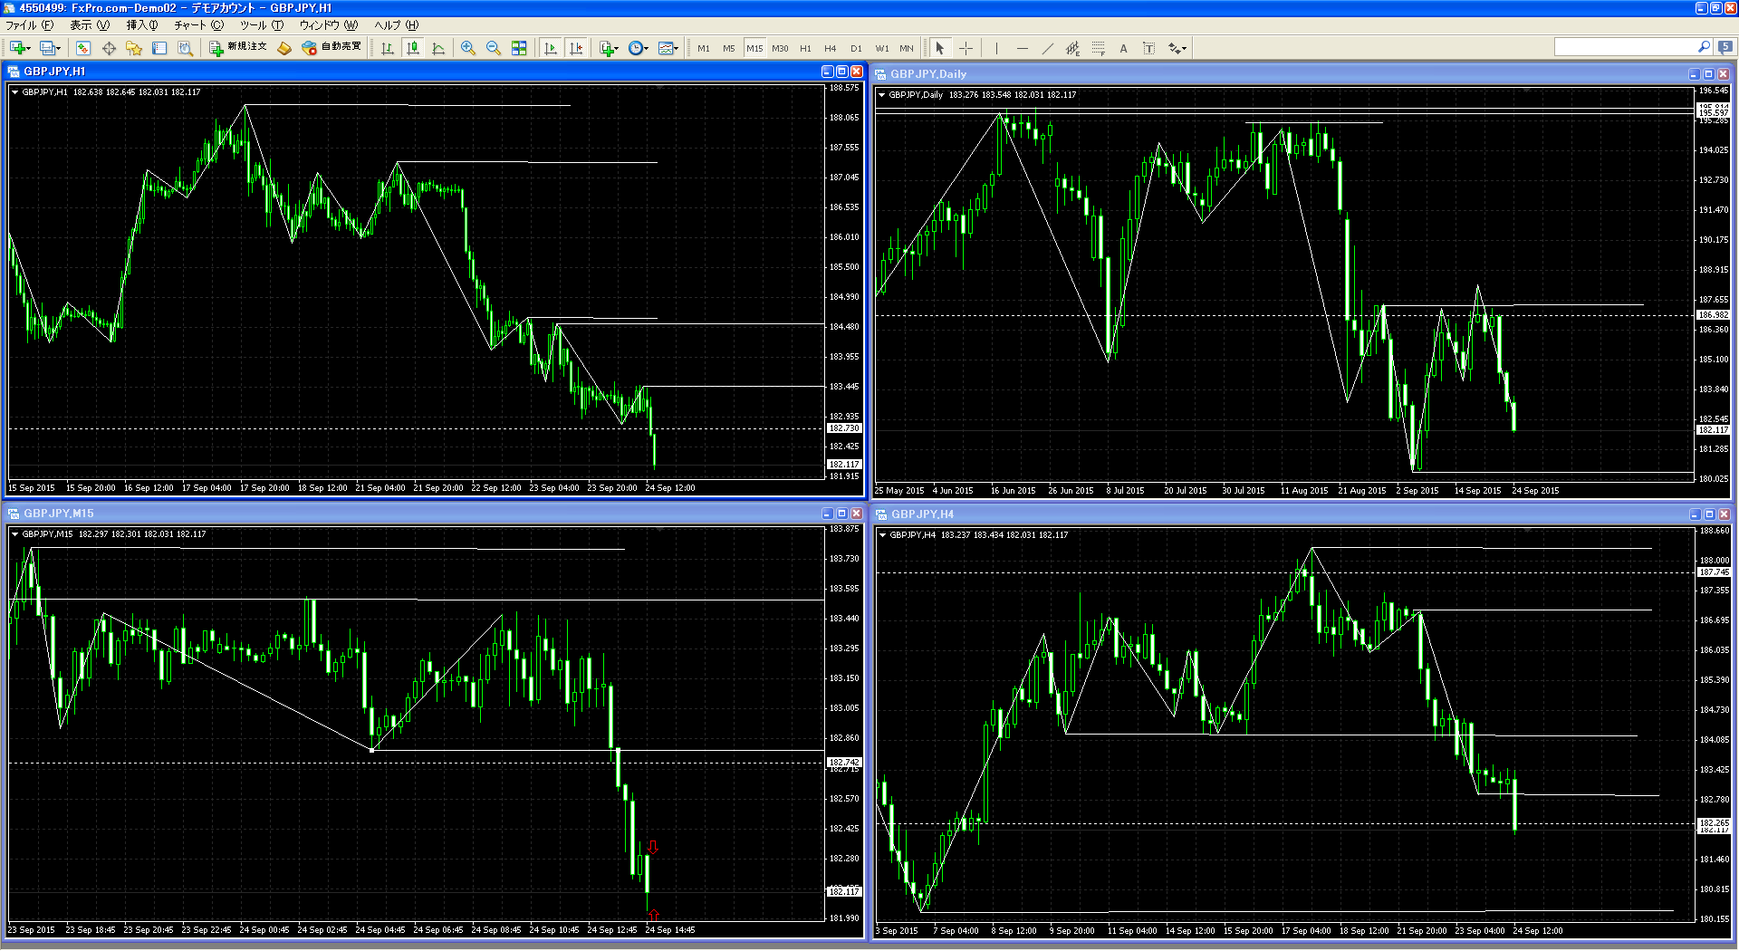Image resolution: width=1739 pixels, height=951 pixels.
Task: Enable the chart auto scroll button
Action: click(550, 48)
